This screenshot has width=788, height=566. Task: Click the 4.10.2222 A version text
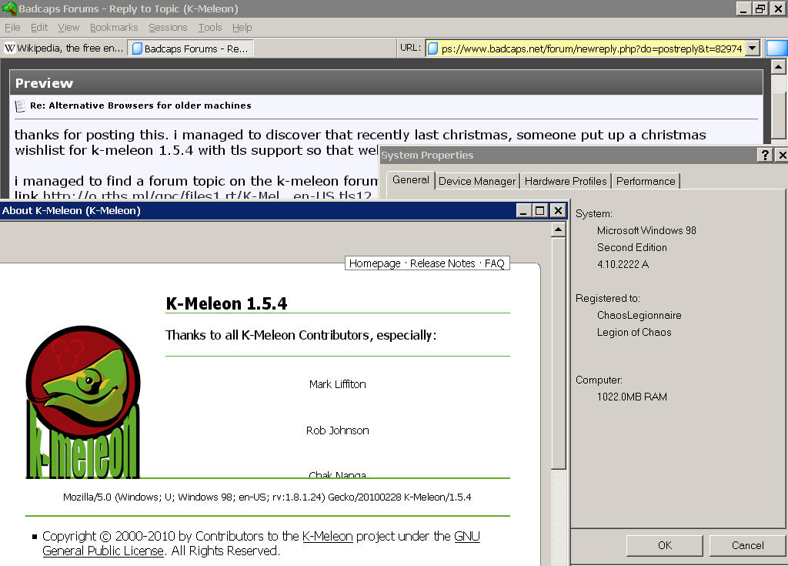coord(623,264)
